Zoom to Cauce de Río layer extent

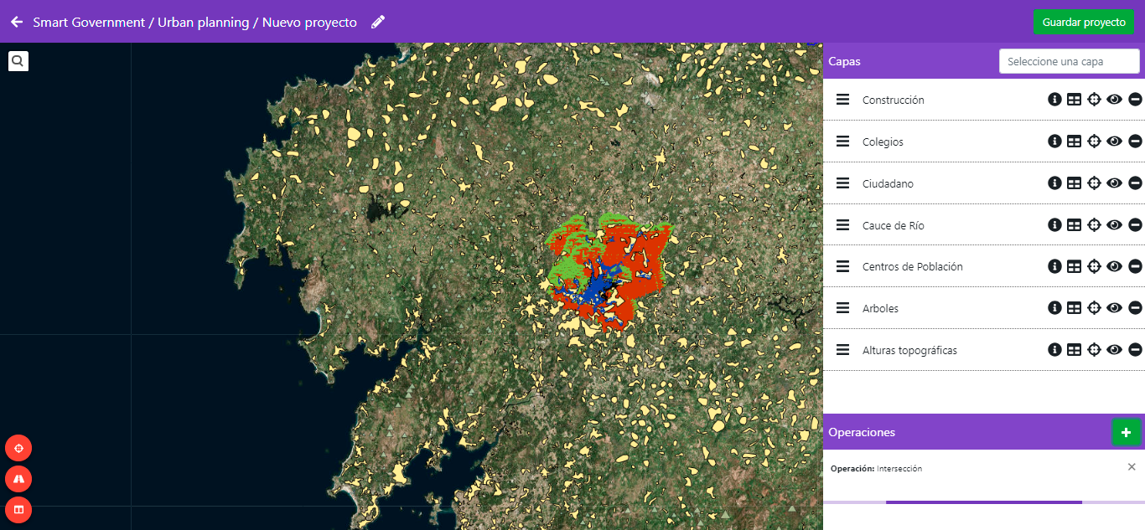[x=1094, y=225]
